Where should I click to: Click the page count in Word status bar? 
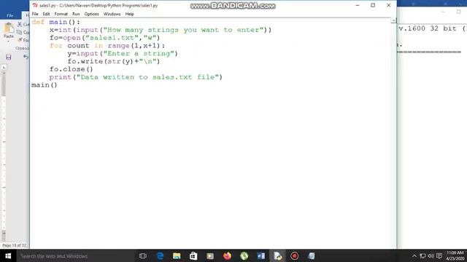coord(14,245)
